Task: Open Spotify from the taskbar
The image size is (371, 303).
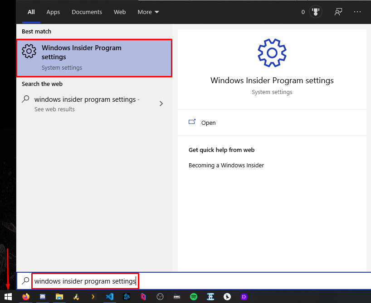Action: click(x=194, y=297)
